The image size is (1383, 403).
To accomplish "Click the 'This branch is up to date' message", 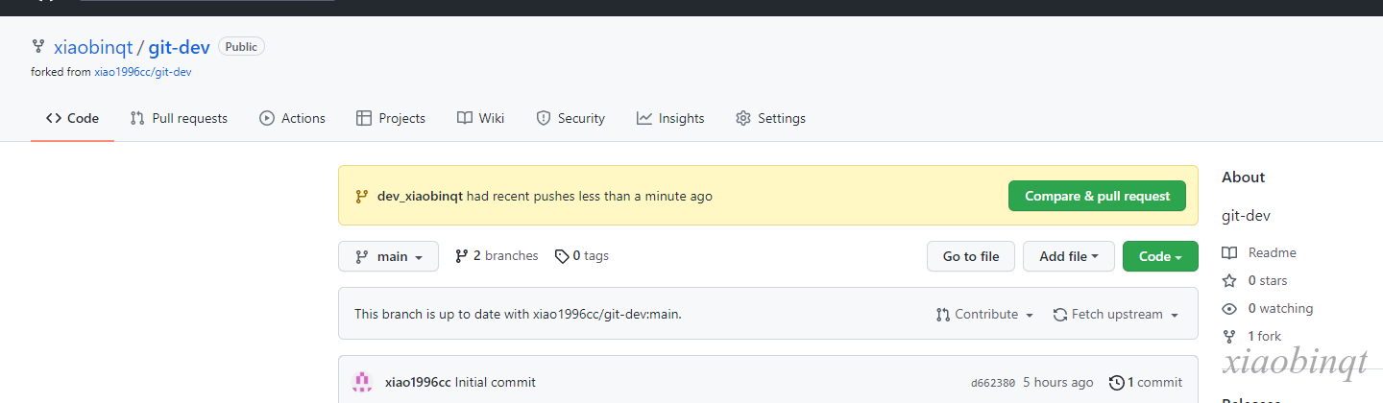I will pos(519,314).
